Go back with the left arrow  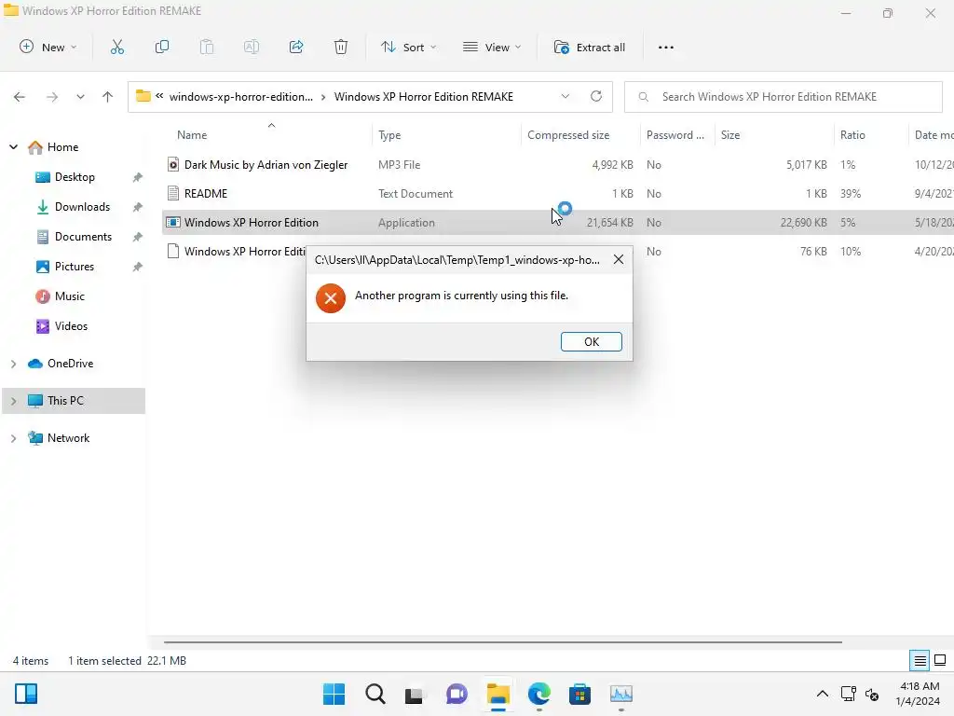pyautogui.click(x=20, y=97)
